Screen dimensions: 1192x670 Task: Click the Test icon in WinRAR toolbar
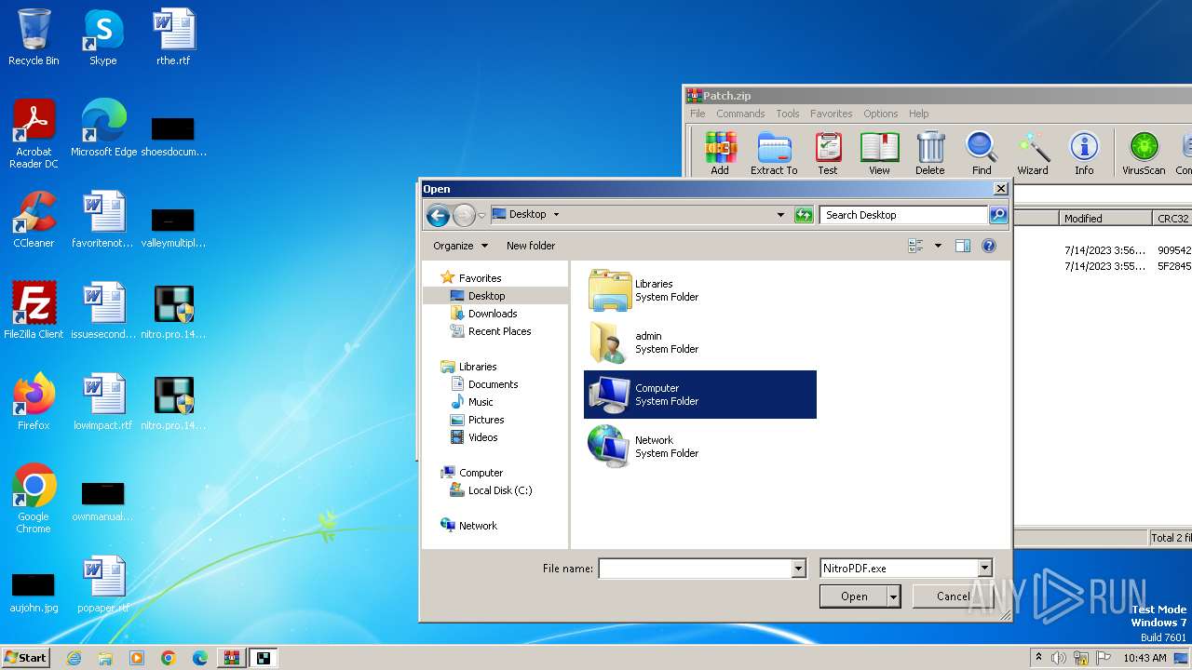pyautogui.click(x=827, y=153)
